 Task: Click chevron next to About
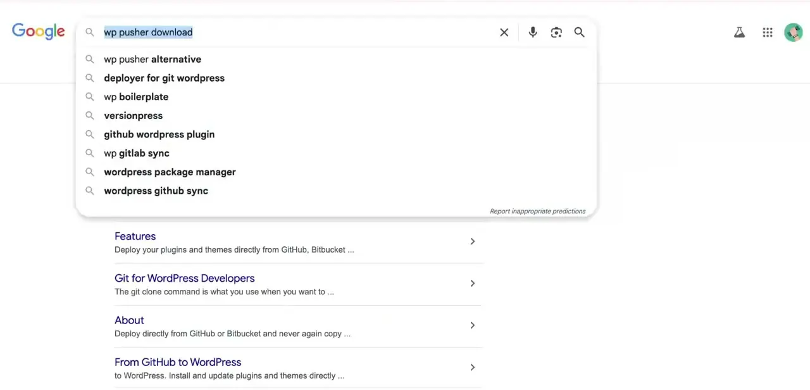coord(472,325)
